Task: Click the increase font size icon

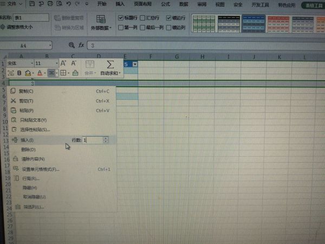Action: point(63,63)
